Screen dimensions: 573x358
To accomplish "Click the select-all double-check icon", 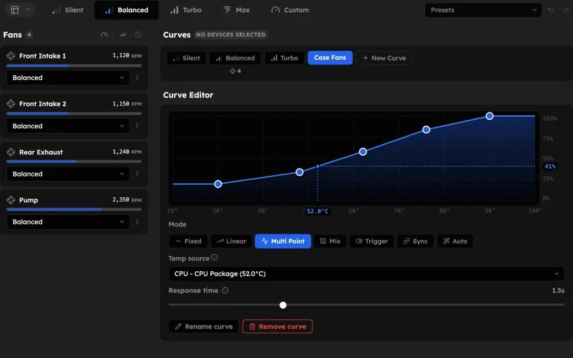I will [x=123, y=34].
